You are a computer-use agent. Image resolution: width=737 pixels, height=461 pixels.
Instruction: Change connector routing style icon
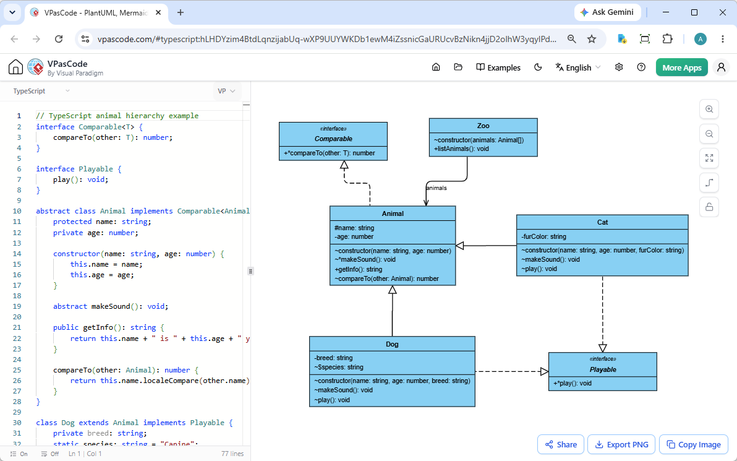pos(709,183)
